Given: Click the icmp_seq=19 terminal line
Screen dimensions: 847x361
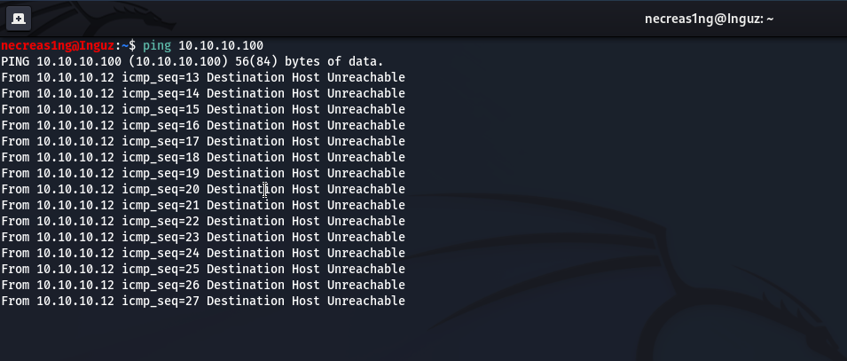Looking at the screenshot, I should [202, 173].
